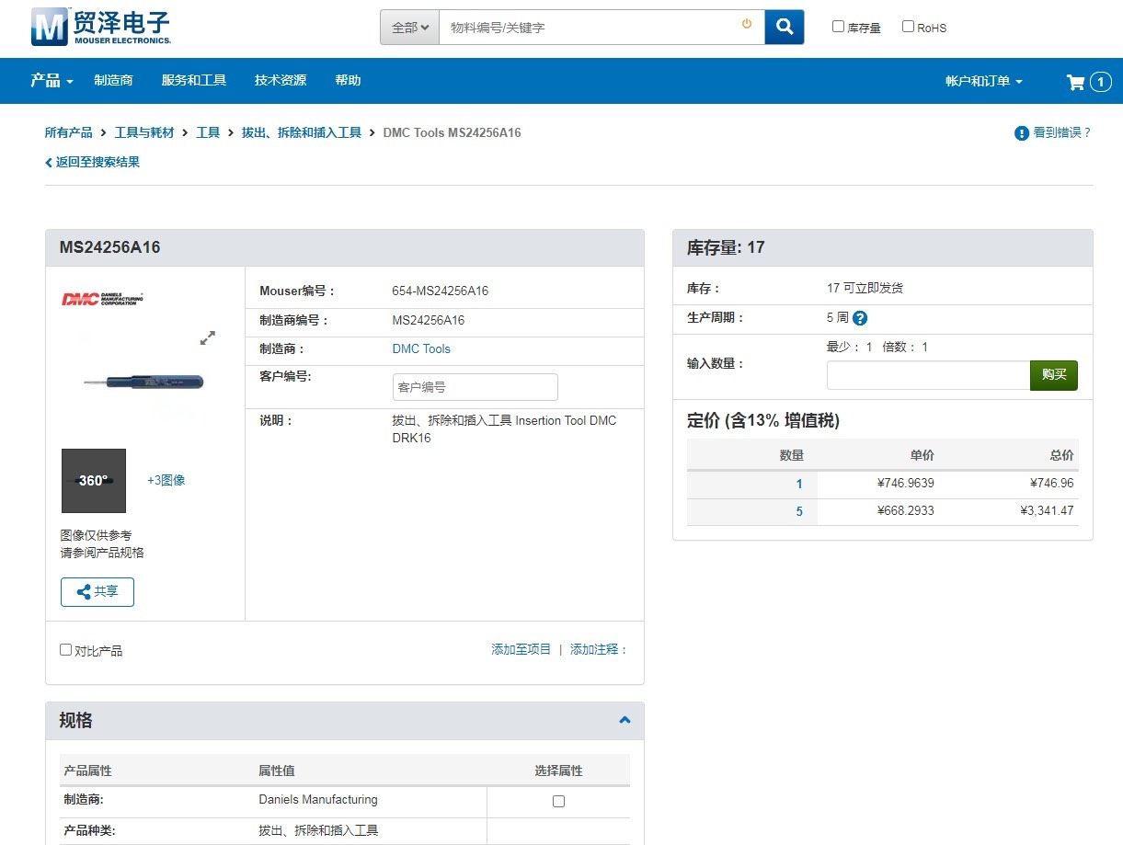
Task: Click the product insertion tool image
Action: pyautogui.click(x=143, y=382)
